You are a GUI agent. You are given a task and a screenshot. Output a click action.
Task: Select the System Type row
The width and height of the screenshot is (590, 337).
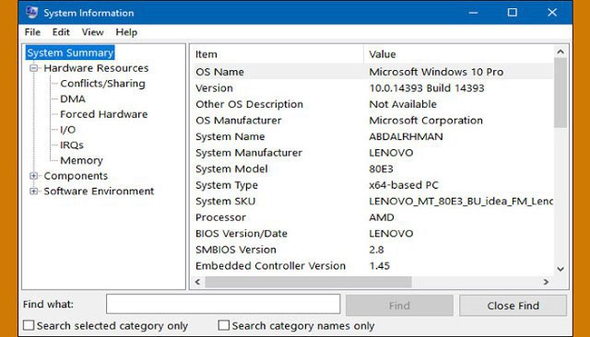tap(372, 185)
